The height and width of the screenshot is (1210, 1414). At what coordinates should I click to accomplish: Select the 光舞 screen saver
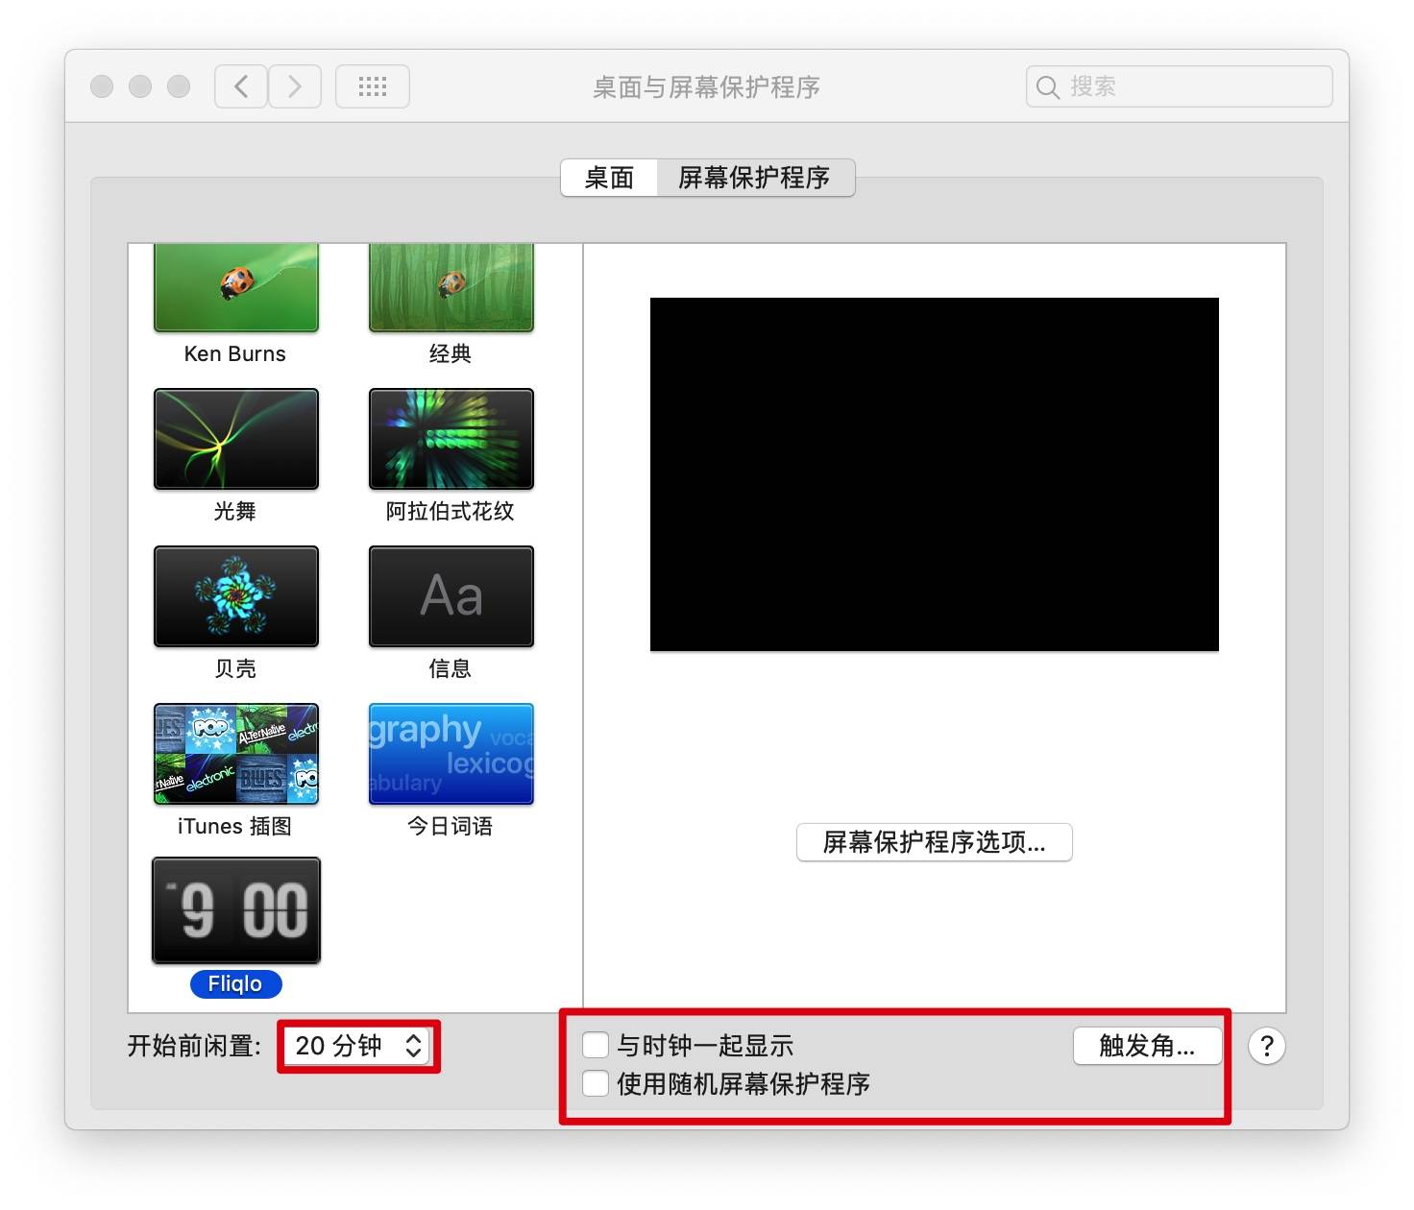(x=235, y=439)
